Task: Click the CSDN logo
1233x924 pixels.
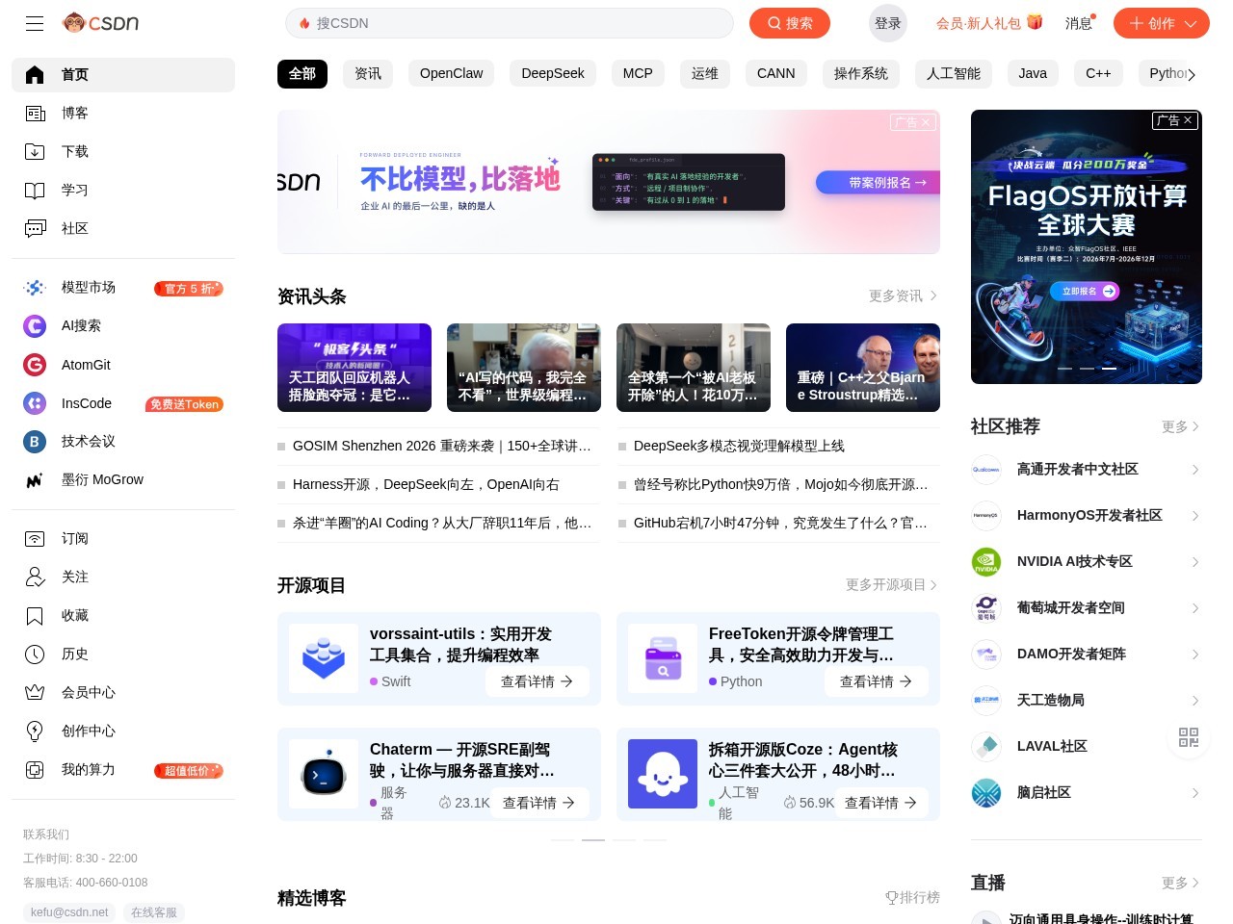Action: 100,22
